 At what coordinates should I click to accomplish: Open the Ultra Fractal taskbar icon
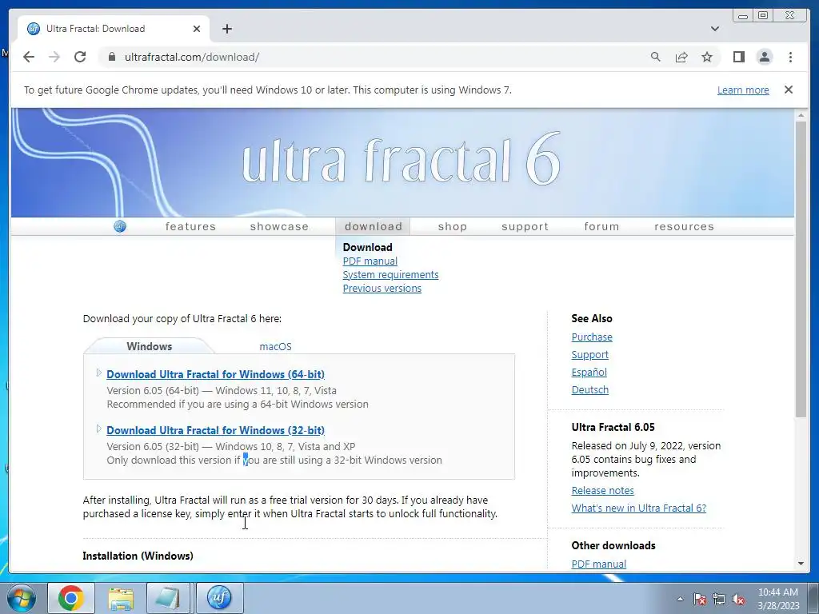tap(219, 598)
